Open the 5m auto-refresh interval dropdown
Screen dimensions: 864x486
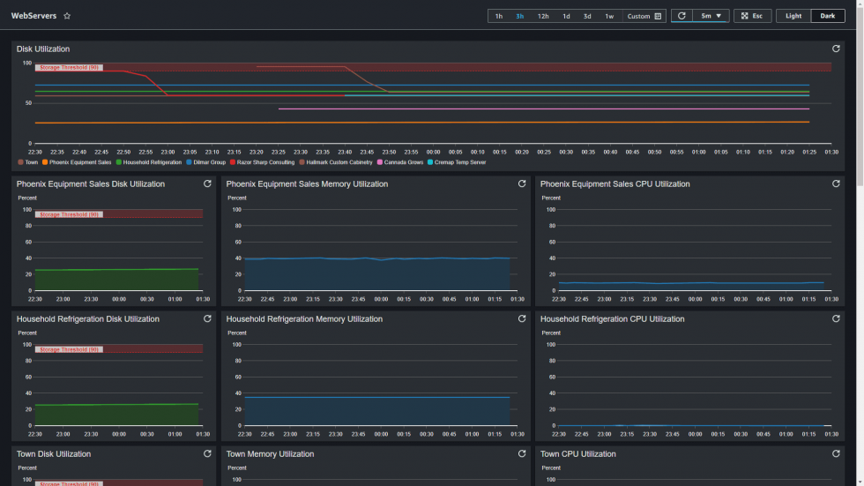pos(711,16)
